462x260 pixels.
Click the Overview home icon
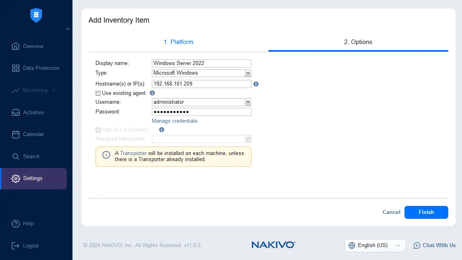[16, 46]
